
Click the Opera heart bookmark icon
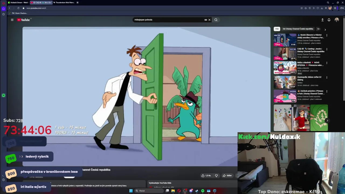point(318,8)
